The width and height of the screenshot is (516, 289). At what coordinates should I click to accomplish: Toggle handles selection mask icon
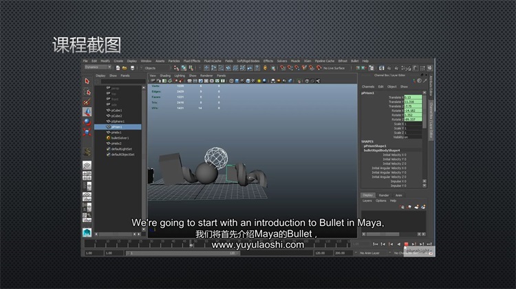(x=206, y=68)
